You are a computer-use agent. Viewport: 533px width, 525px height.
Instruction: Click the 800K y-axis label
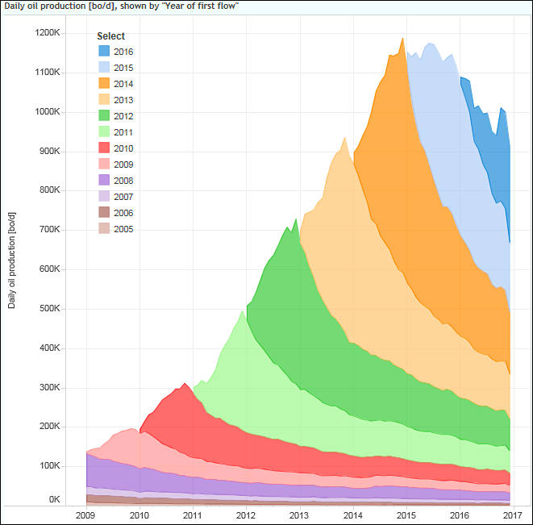(50, 190)
